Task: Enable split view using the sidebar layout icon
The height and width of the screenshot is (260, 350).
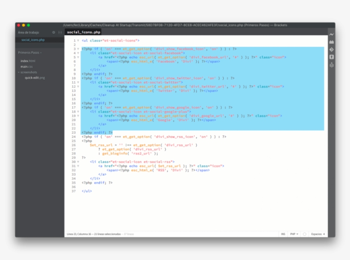Action: pyautogui.click(x=60, y=32)
